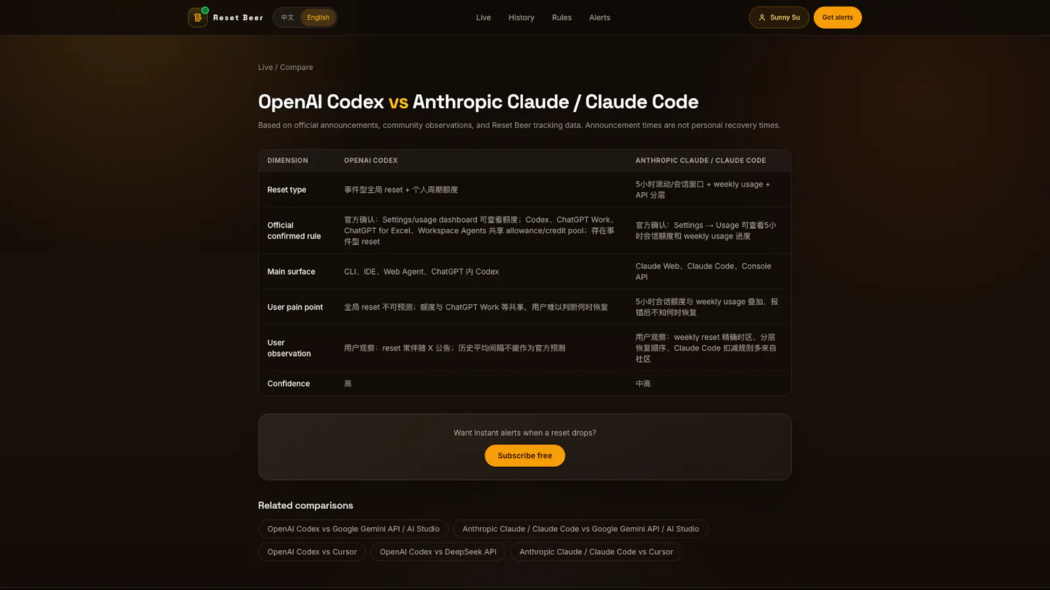Image resolution: width=1050 pixels, height=590 pixels.
Task: Select the Official confirmed rule row label
Action: [x=294, y=231]
